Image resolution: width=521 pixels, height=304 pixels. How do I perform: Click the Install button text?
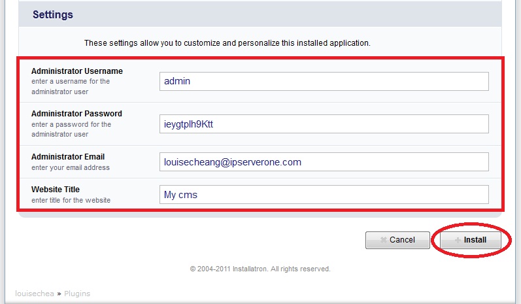475,240
